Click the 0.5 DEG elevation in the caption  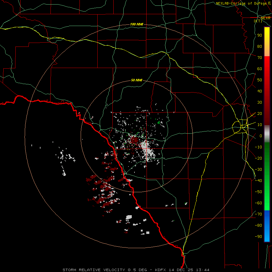click(138, 270)
